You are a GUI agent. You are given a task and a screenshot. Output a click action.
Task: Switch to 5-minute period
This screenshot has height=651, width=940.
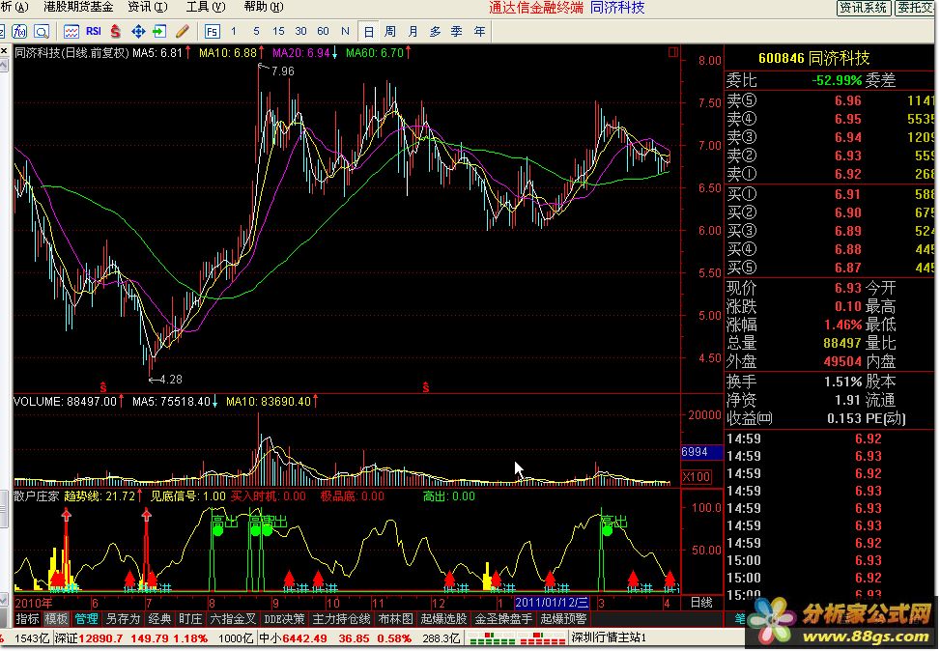[256, 31]
